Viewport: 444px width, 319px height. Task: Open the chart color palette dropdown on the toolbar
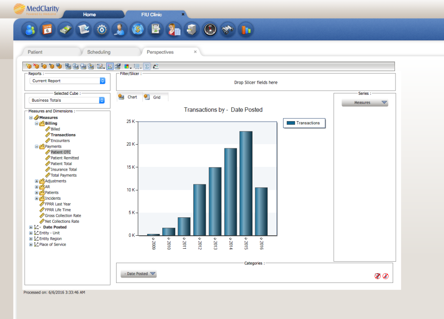[x=128, y=66]
